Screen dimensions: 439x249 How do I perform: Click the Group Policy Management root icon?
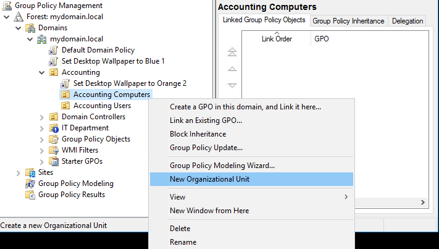[x=7, y=6]
